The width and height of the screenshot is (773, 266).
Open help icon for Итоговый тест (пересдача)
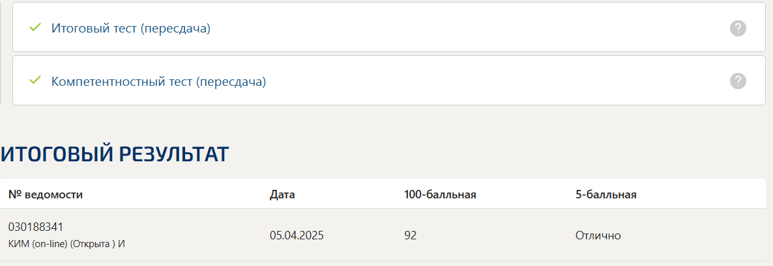[738, 29]
